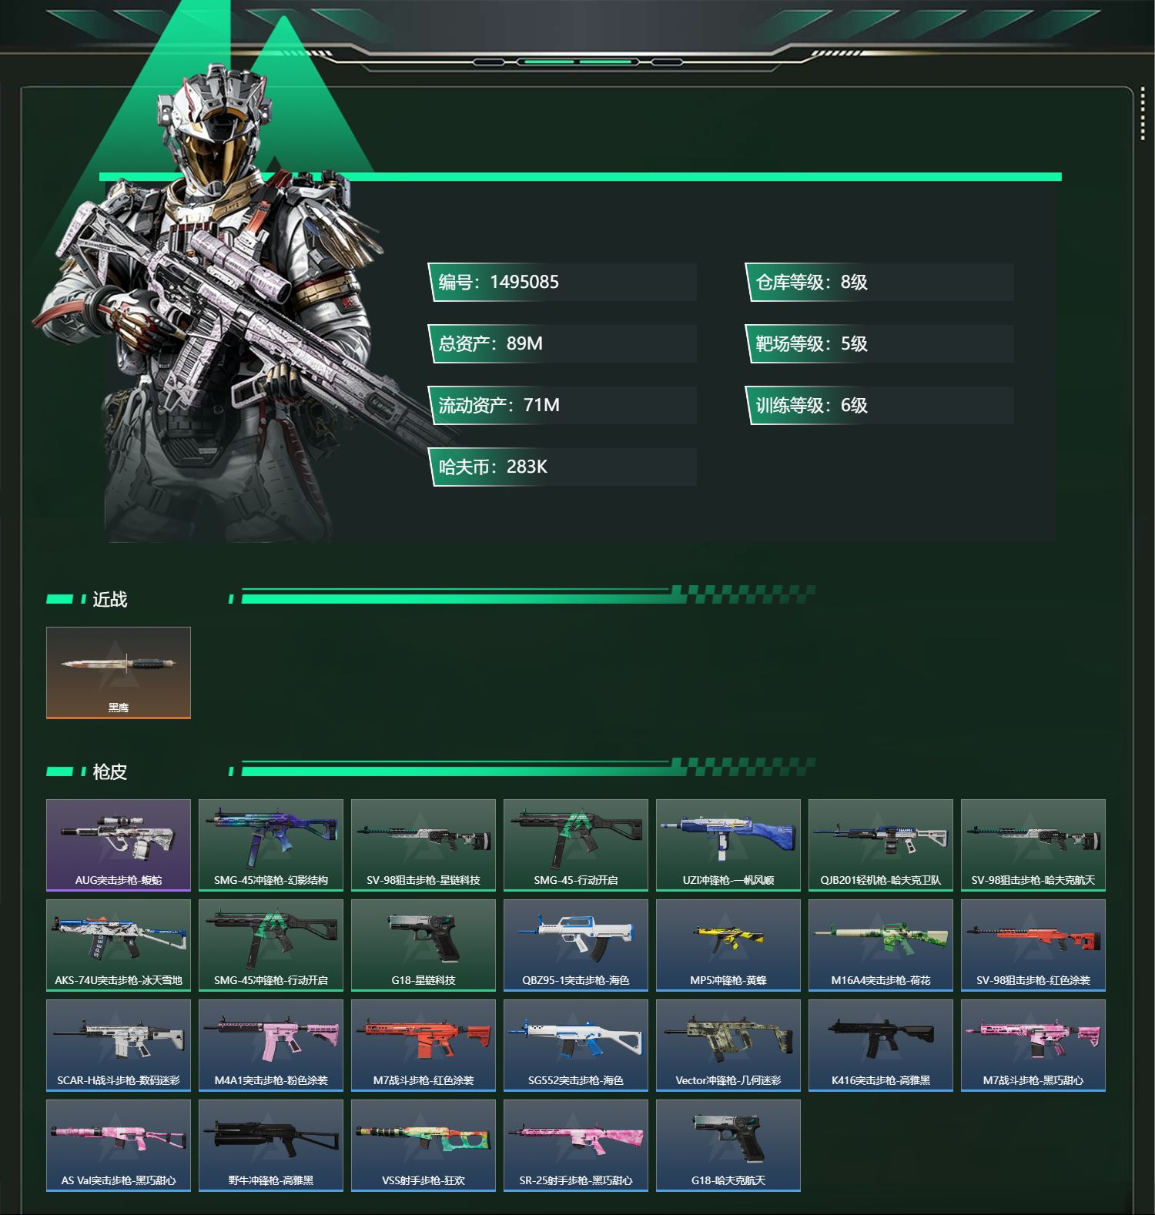
Task: Select the Vector冲锋枪-几何迷彩 skin
Action: point(728,1046)
